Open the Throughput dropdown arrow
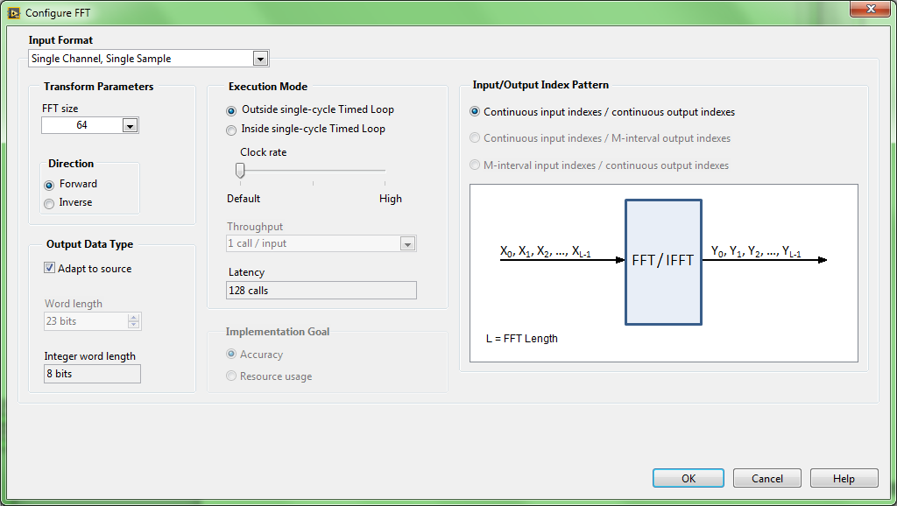Screen dimensions: 897x506 407,243
